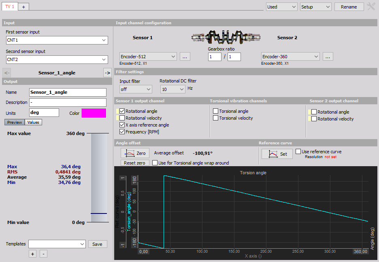
Task: Click the 360,00 X axis maximum value
Action: click(360, 251)
